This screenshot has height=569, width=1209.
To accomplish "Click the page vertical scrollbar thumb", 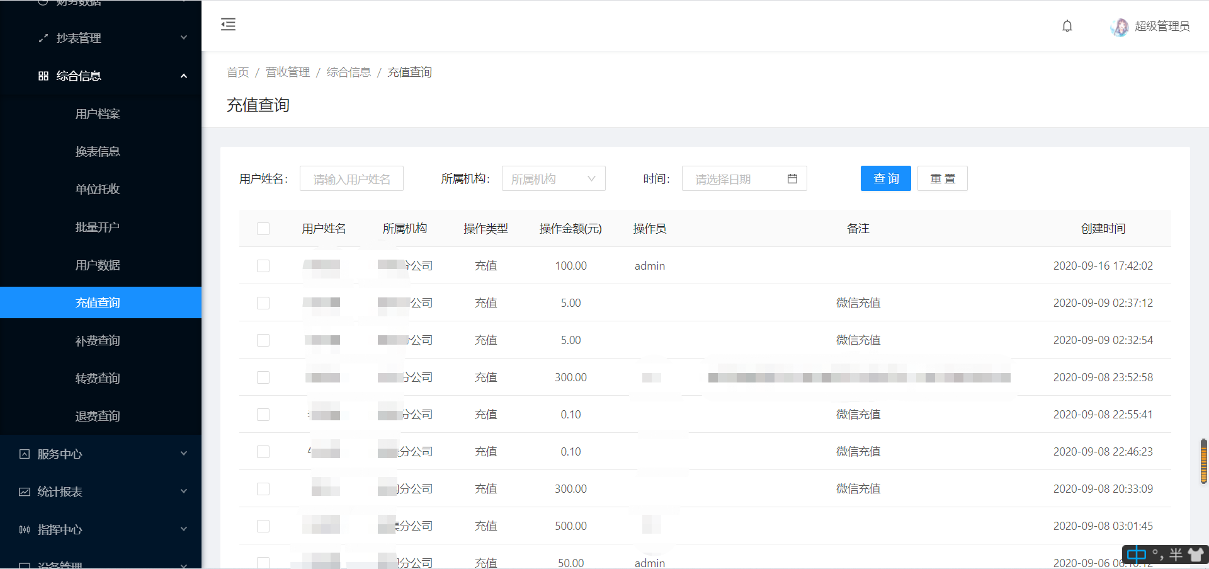I will click(x=1204, y=461).
